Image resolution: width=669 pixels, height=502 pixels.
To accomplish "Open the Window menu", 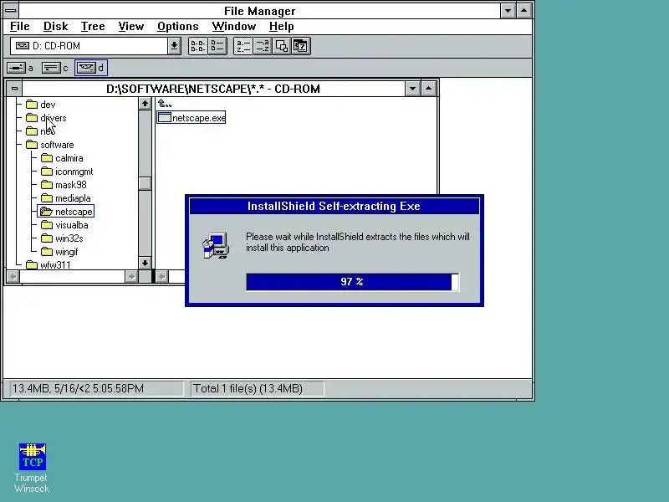I will tap(234, 27).
